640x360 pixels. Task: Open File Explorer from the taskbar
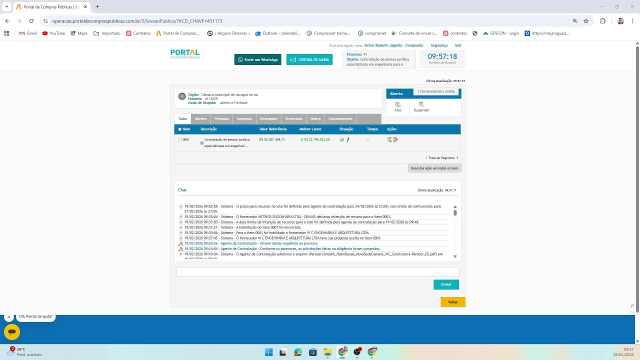click(327, 352)
